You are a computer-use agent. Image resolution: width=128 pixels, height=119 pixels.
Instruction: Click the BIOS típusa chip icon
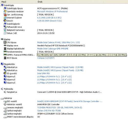pos(5,58)
